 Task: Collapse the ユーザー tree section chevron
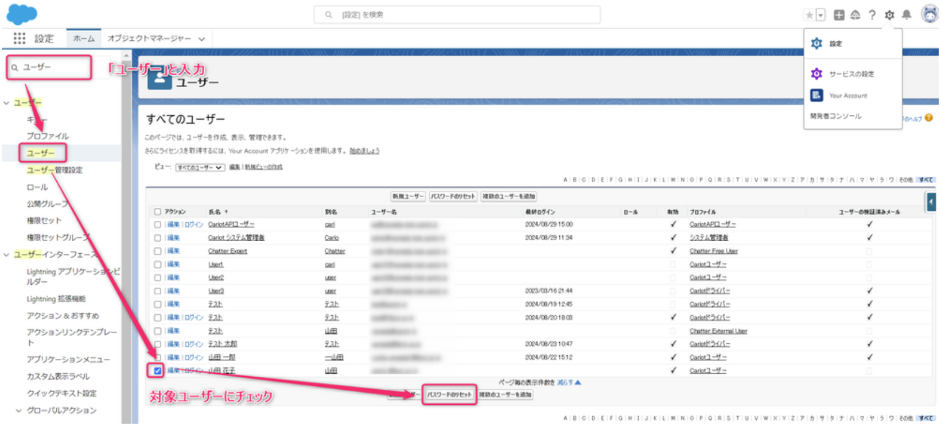point(6,103)
